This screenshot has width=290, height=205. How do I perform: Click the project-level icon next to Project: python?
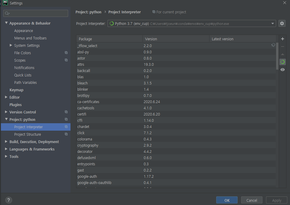point(66,119)
